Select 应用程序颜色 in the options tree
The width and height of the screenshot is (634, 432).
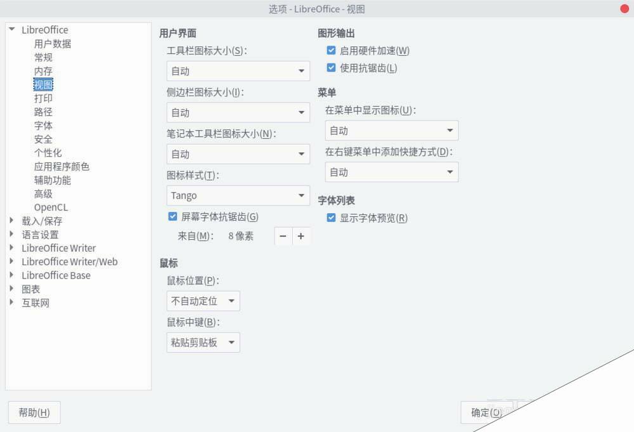pos(62,167)
